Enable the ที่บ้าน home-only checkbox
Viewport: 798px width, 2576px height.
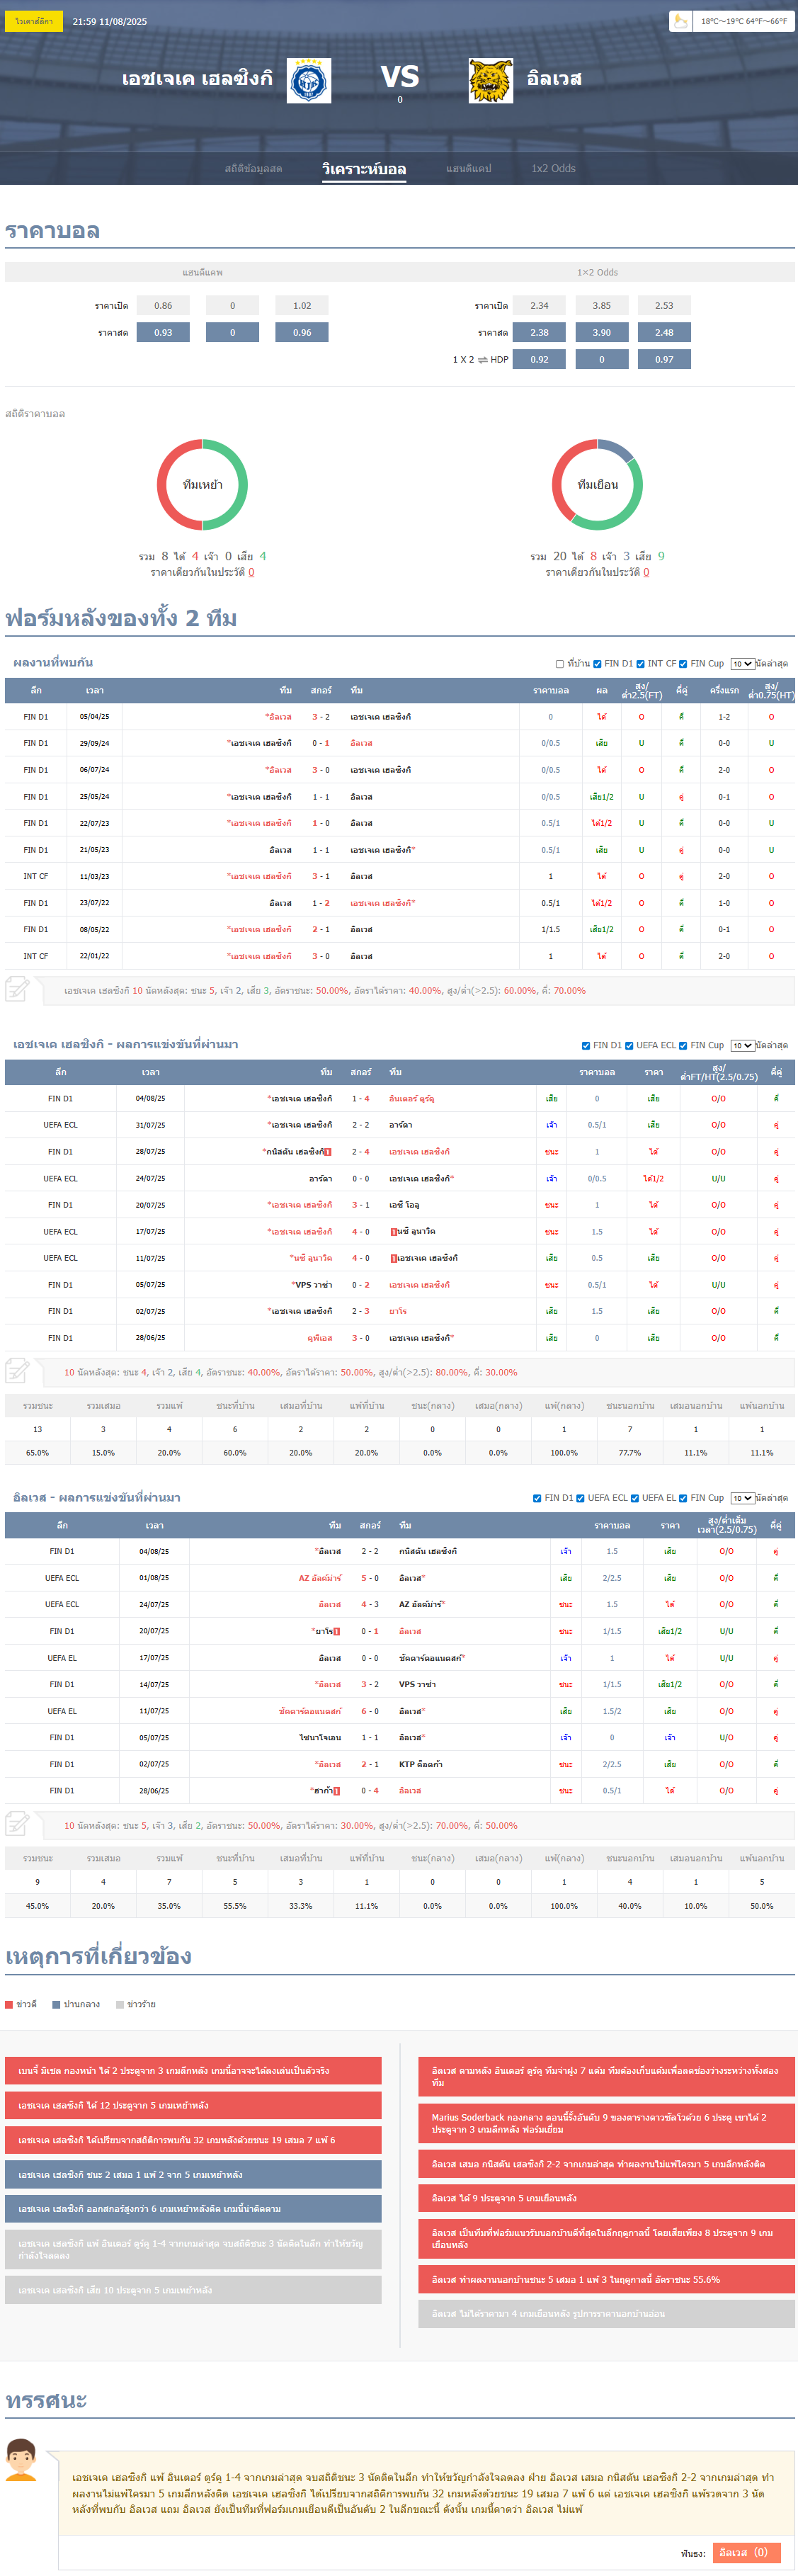[560, 664]
